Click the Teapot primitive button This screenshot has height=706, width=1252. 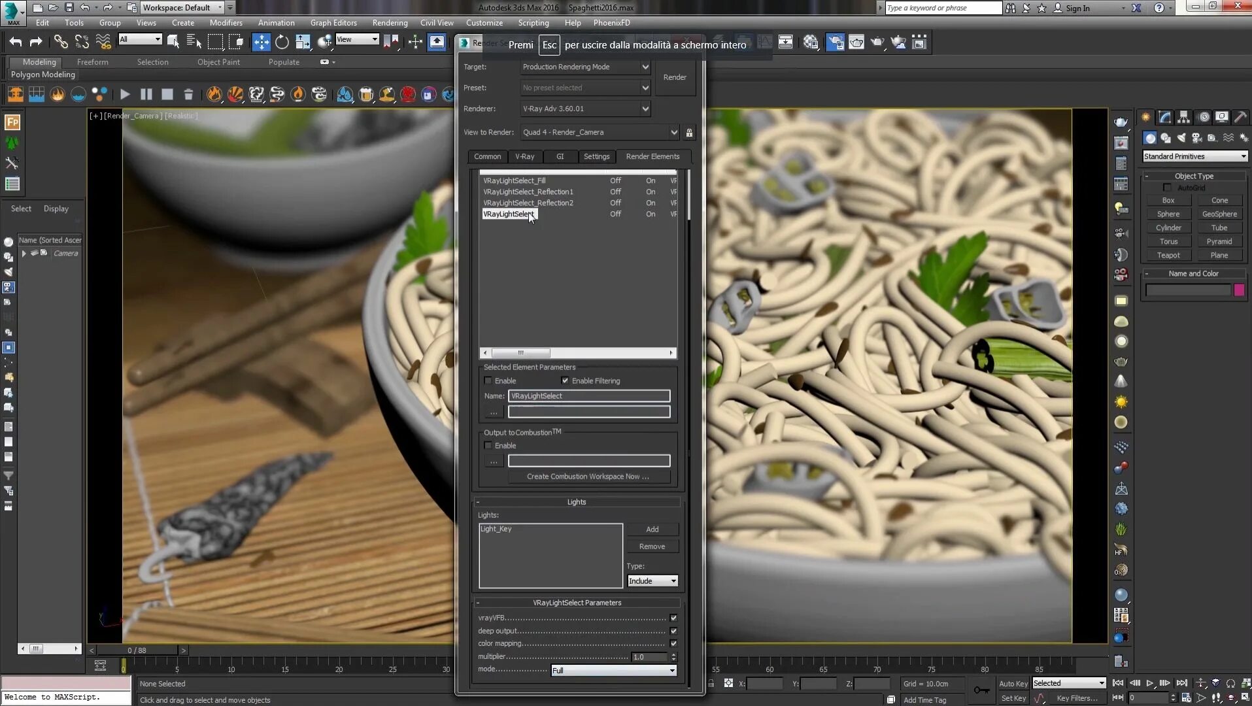[x=1168, y=255]
